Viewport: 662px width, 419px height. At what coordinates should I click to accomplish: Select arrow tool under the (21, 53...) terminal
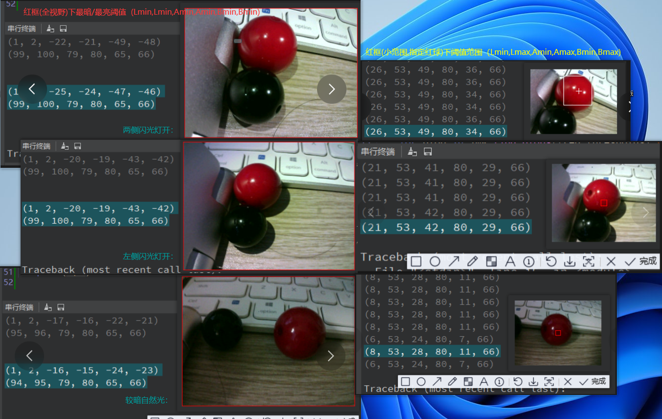(454, 261)
